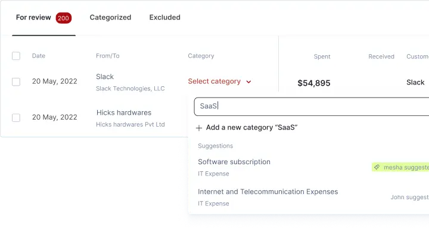
Task: Click the Hicks hardwares vendor name
Action: coord(124,112)
